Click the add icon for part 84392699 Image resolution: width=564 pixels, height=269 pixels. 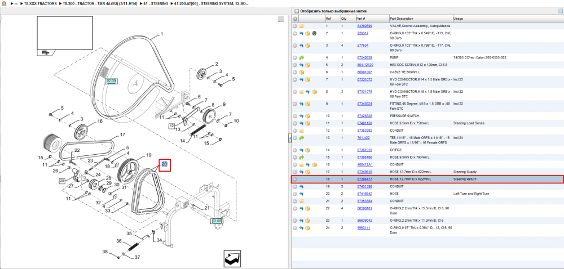pos(295,26)
